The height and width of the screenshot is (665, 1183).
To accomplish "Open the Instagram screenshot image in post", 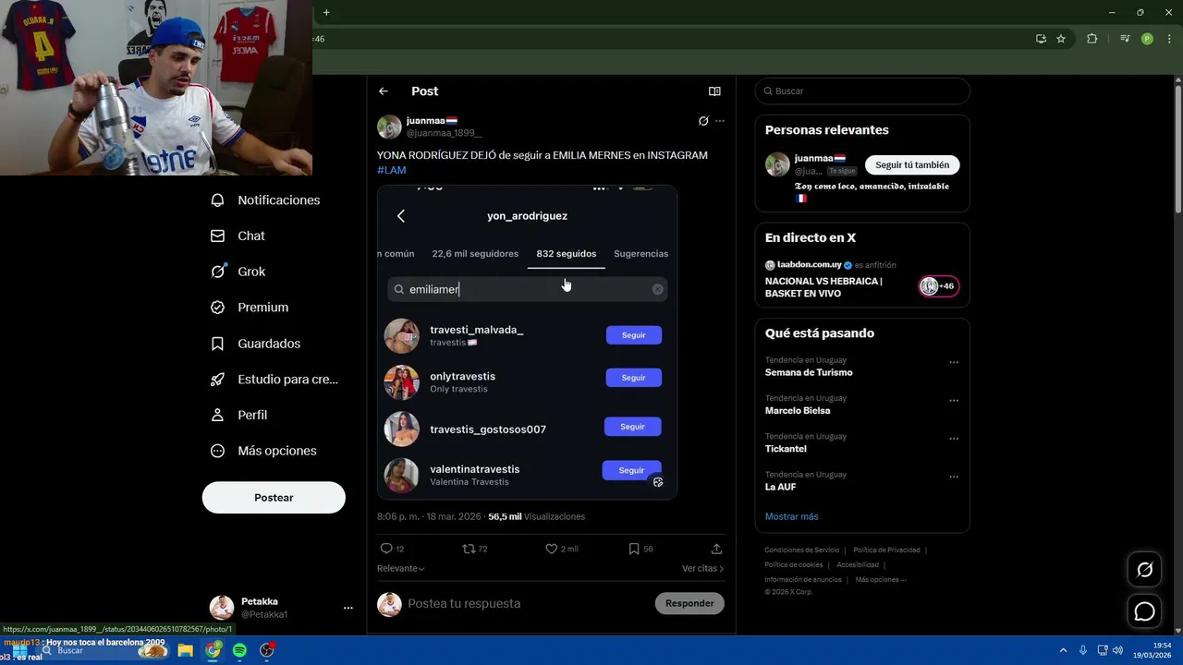I will click(x=527, y=343).
